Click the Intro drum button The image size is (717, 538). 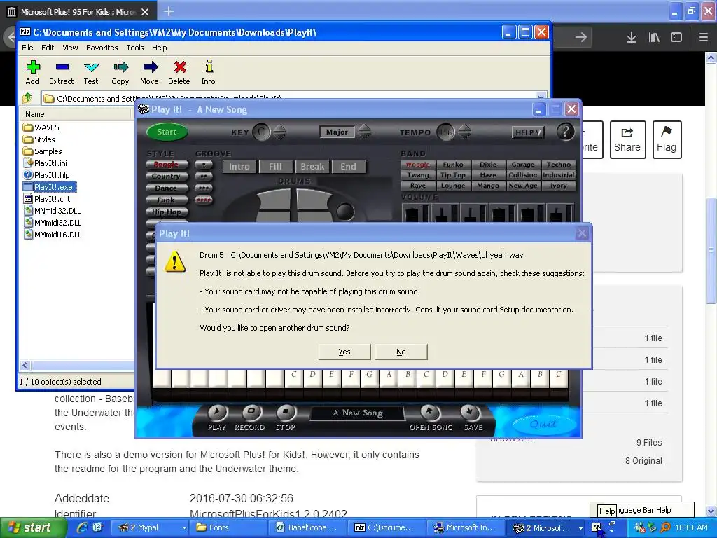(239, 167)
